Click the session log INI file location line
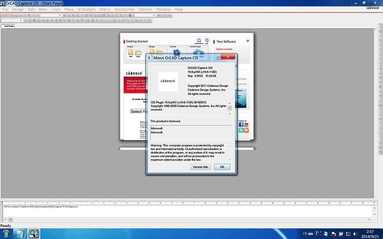The width and height of the screenshot is (383, 239). (x=41, y=207)
